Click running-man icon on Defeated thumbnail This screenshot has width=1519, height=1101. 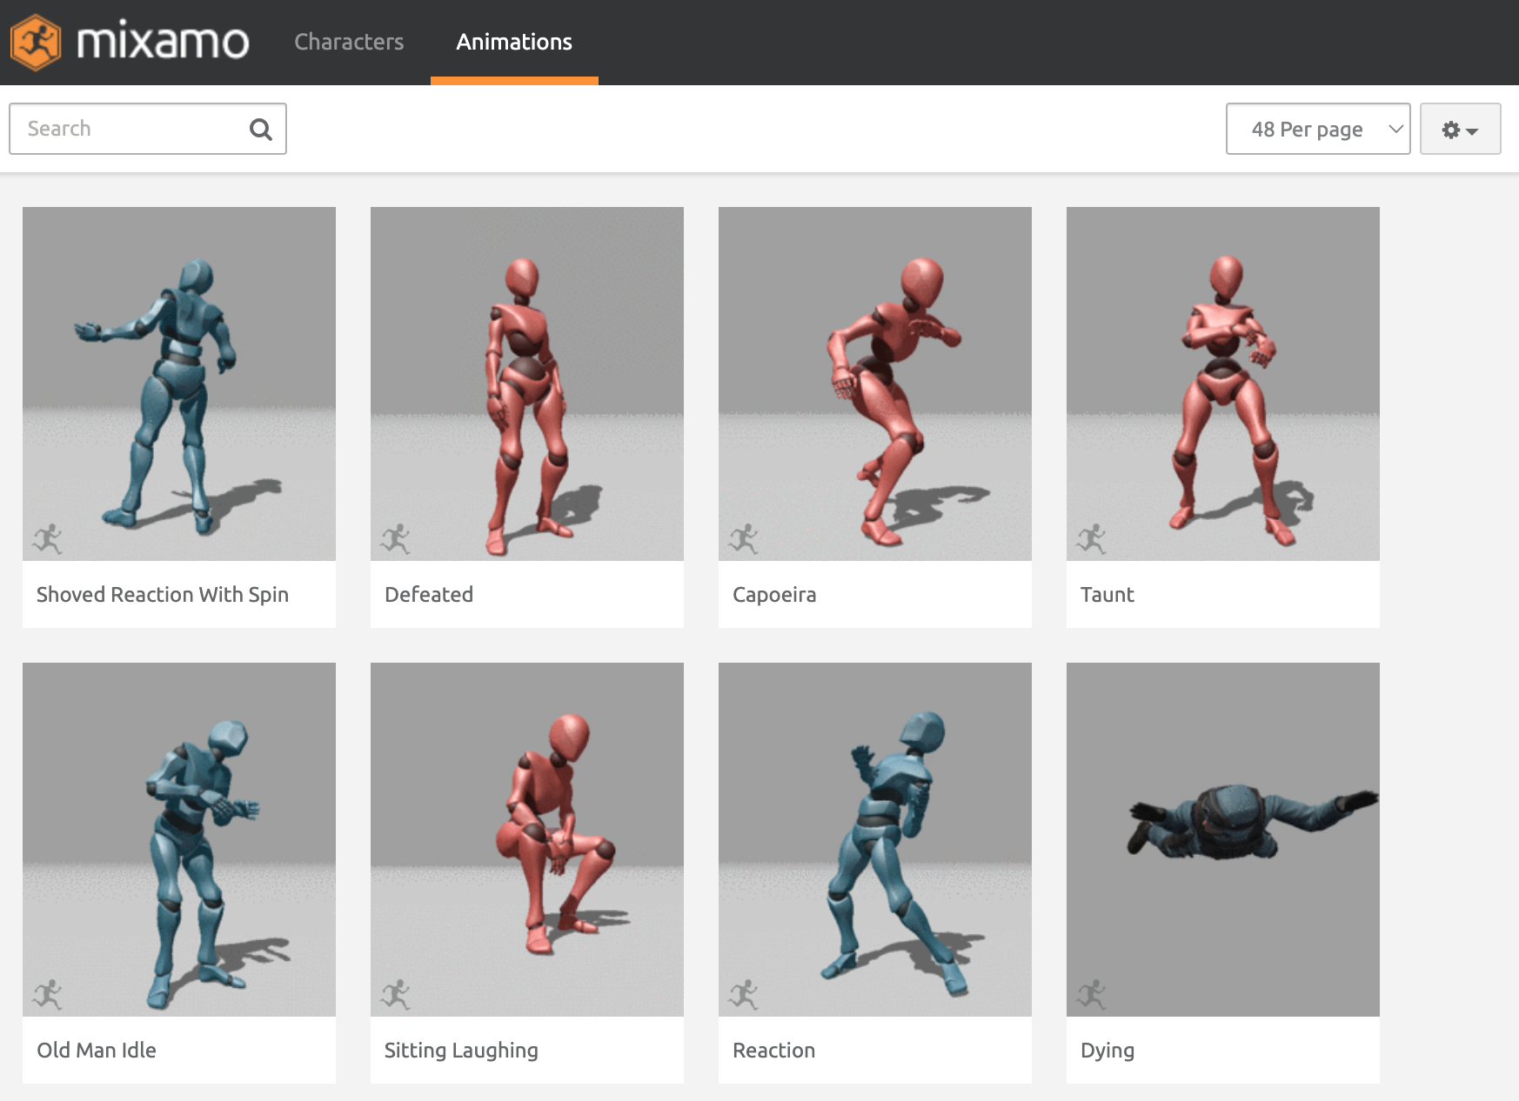(x=396, y=539)
